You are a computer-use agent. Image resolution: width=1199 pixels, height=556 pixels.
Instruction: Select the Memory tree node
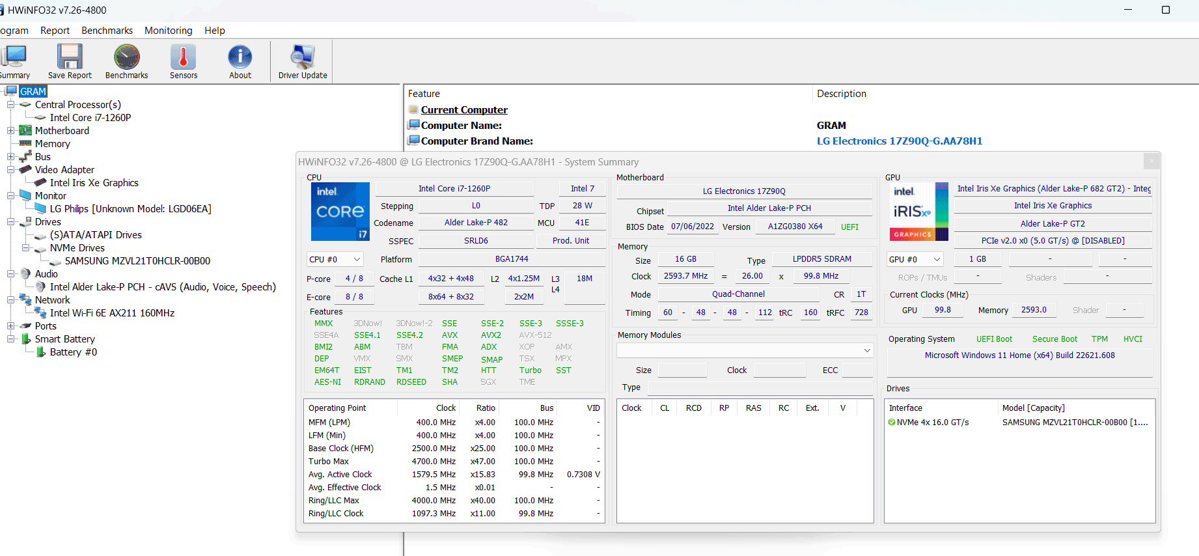pos(52,144)
